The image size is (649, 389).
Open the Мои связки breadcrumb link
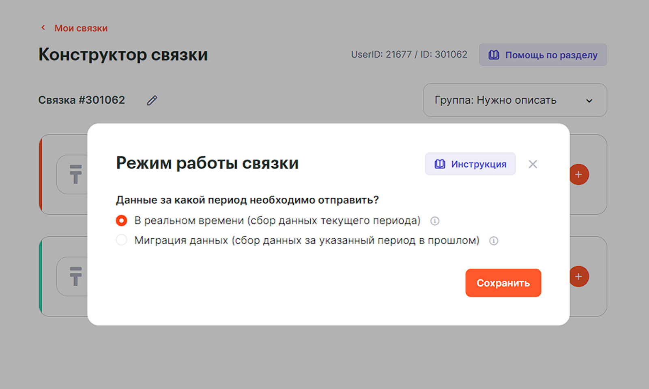click(x=81, y=28)
